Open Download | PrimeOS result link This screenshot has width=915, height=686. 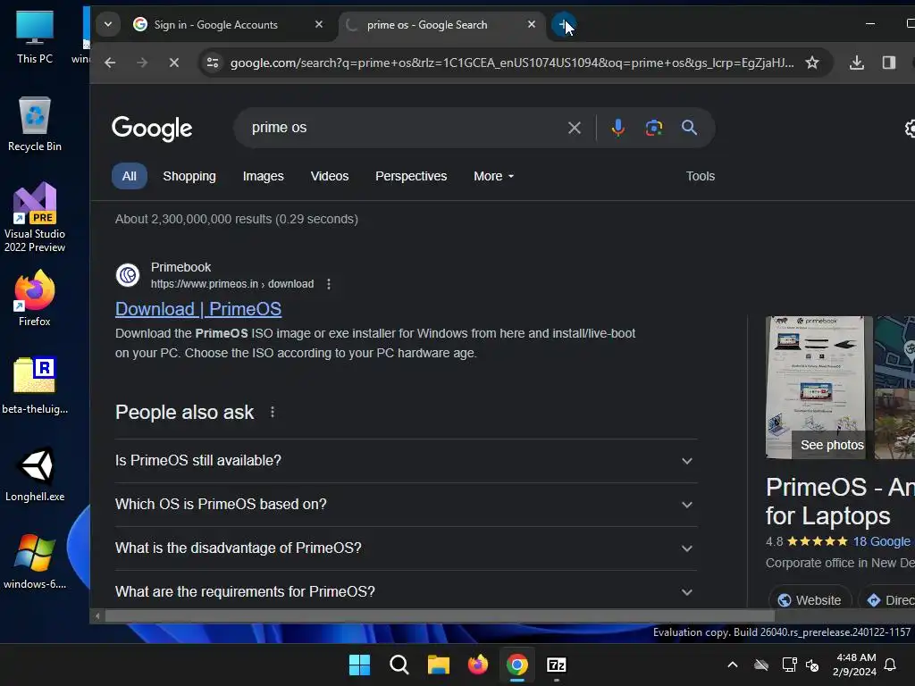click(198, 309)
